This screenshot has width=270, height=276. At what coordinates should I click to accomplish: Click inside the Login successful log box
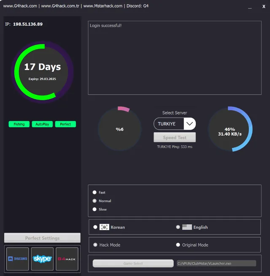pos(175,58)
